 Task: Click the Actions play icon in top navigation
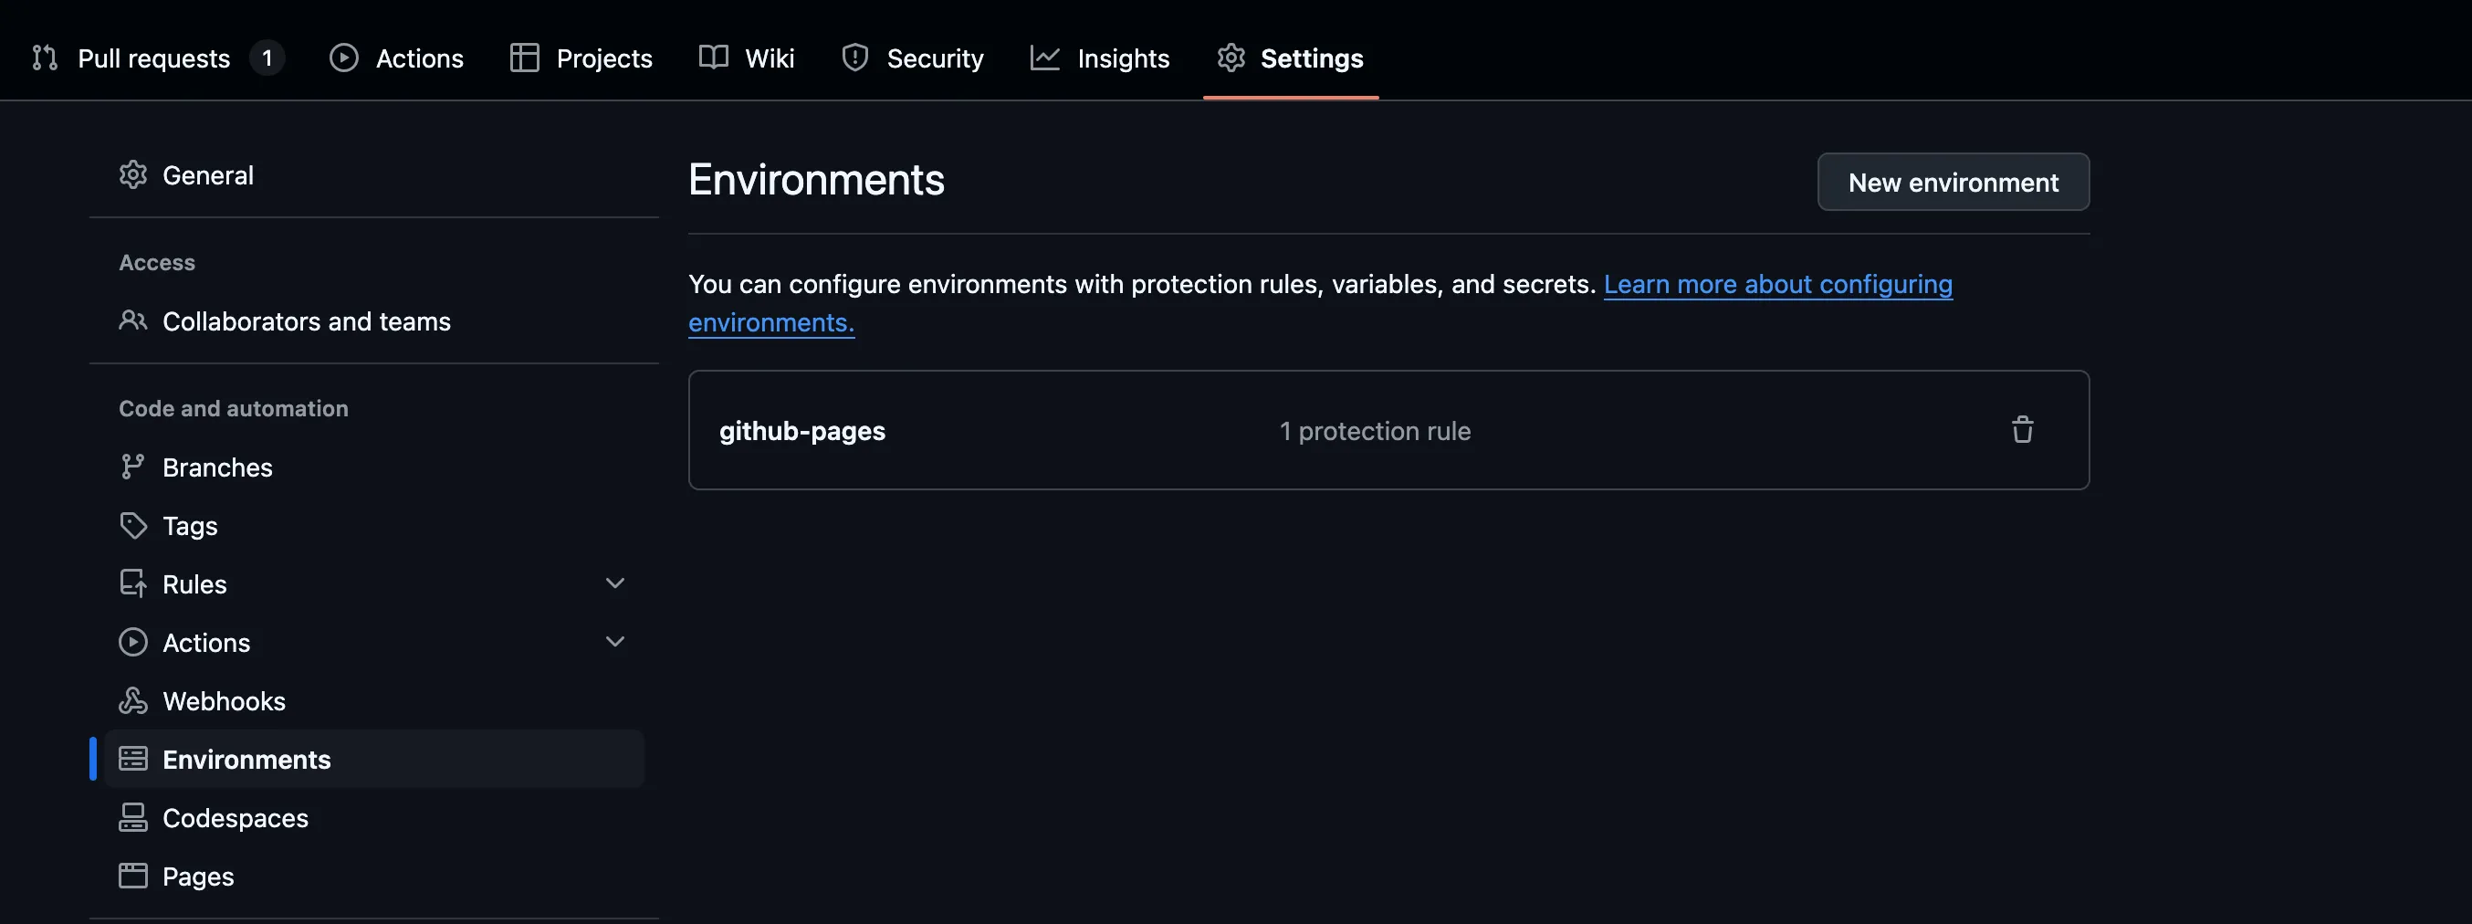point(343,58)
